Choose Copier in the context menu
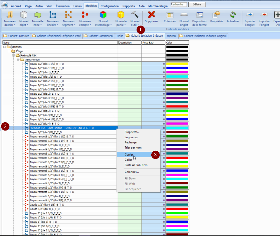Screen dimensions: 280x236 click(129, 155)
